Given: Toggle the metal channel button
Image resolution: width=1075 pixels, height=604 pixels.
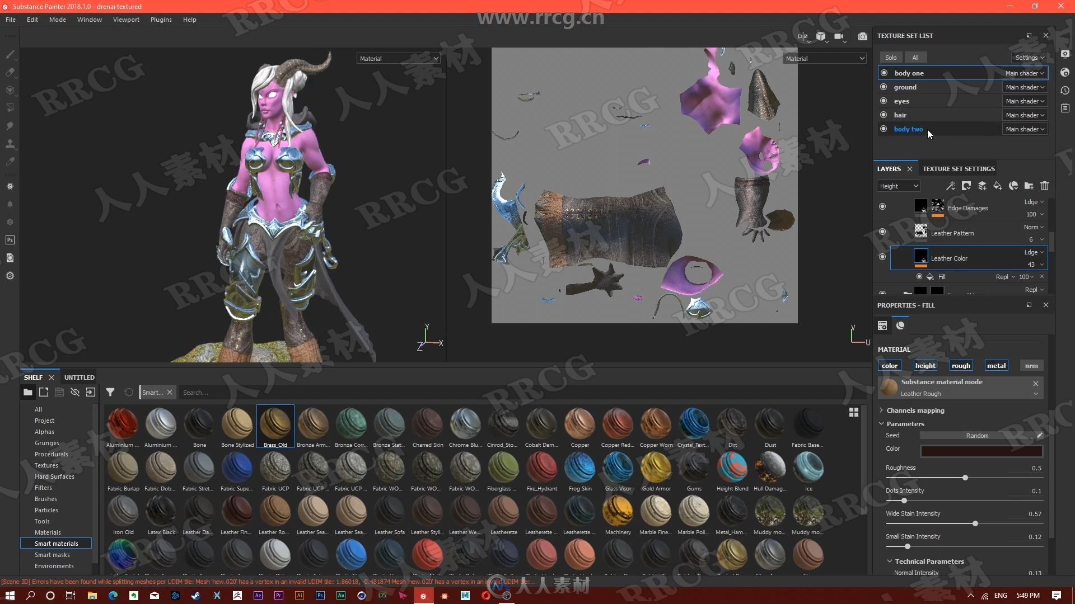Looking at the screenshot, I should click(x=996, y=365).
